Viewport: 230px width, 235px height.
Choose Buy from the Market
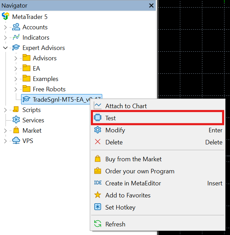coord(157,159)
